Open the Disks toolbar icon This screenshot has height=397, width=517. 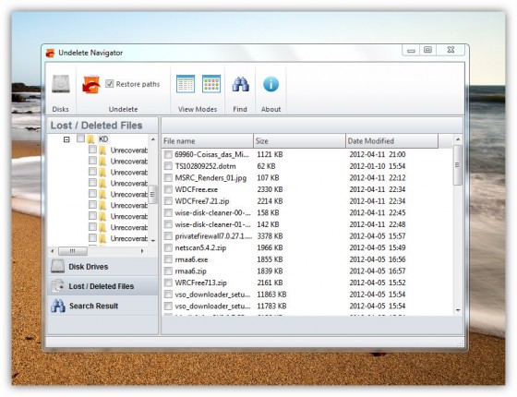pyautogui.click(x=61, y=84)
